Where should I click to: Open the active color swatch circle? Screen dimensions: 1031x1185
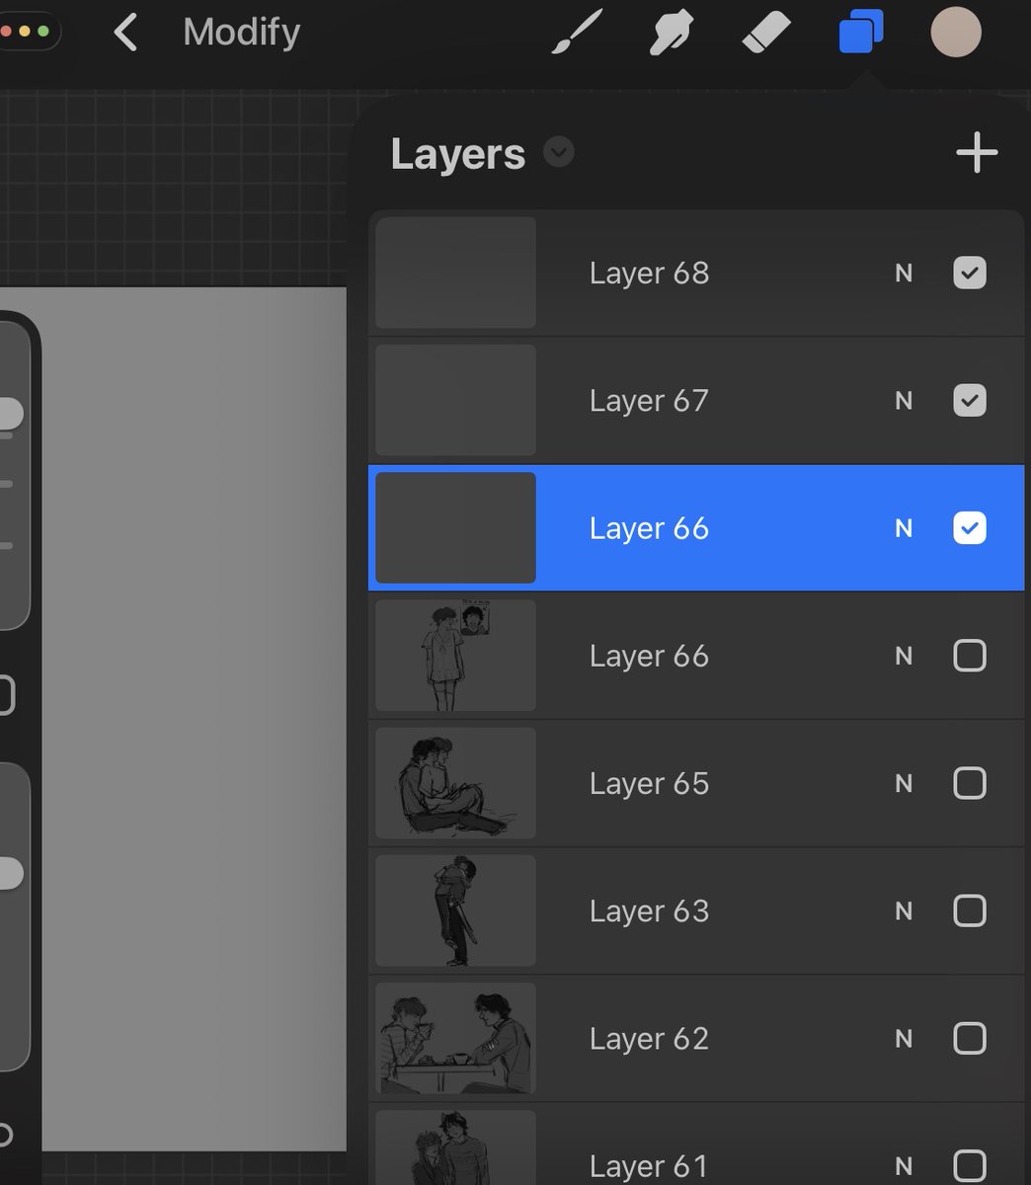tap(956, 33)
